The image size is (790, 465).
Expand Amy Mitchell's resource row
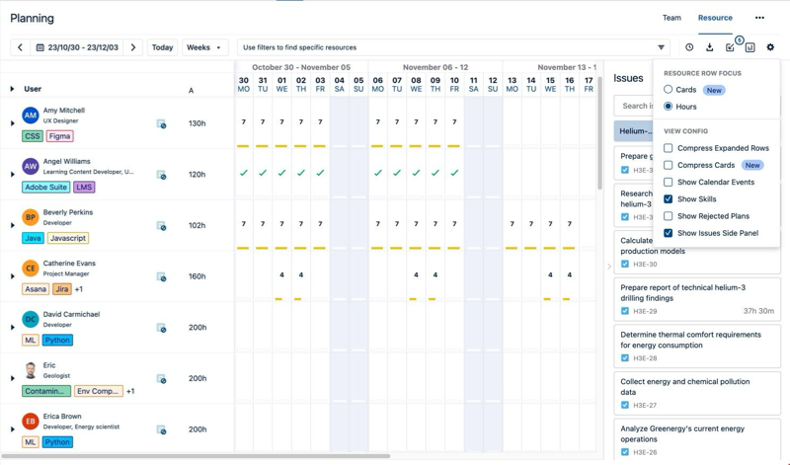[x=13, y=124]
